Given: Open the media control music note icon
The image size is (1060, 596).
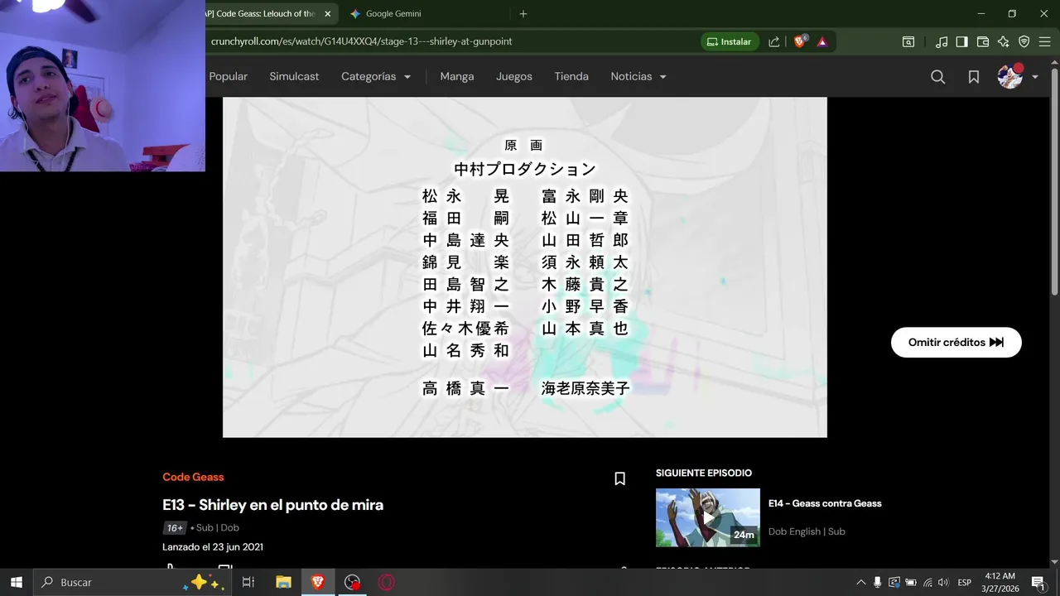Looking at the screenshot, I should 942,41.
